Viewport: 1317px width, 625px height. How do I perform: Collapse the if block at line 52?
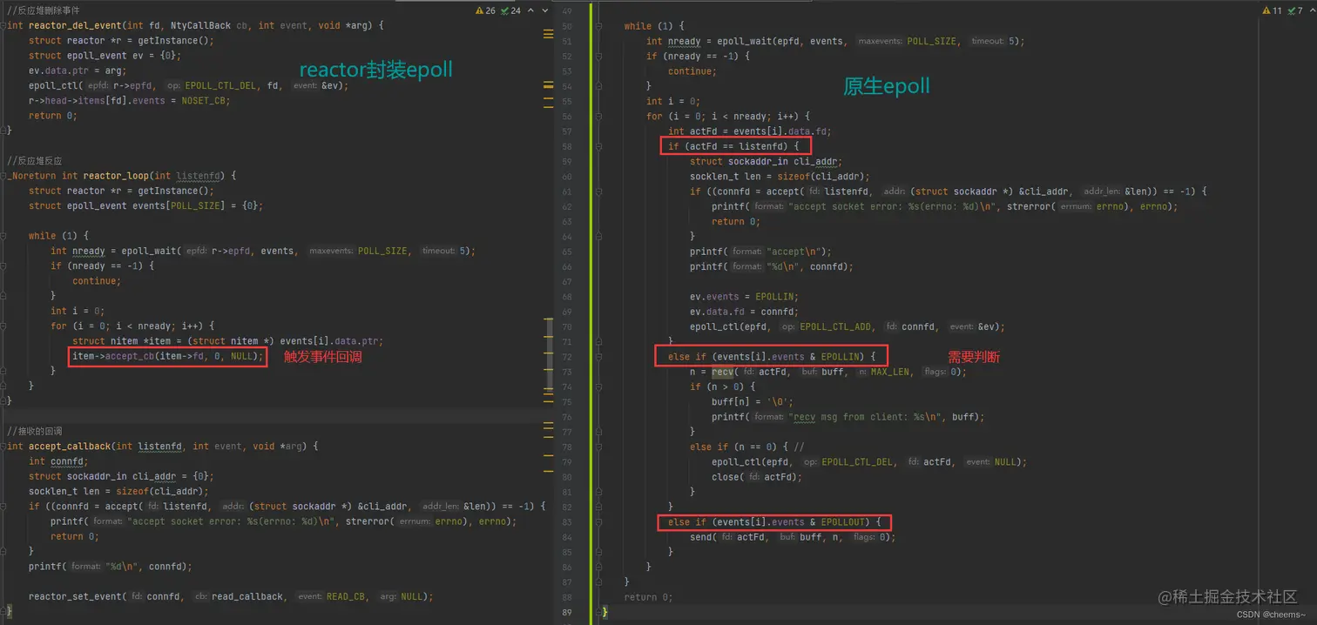click(599, 57)
